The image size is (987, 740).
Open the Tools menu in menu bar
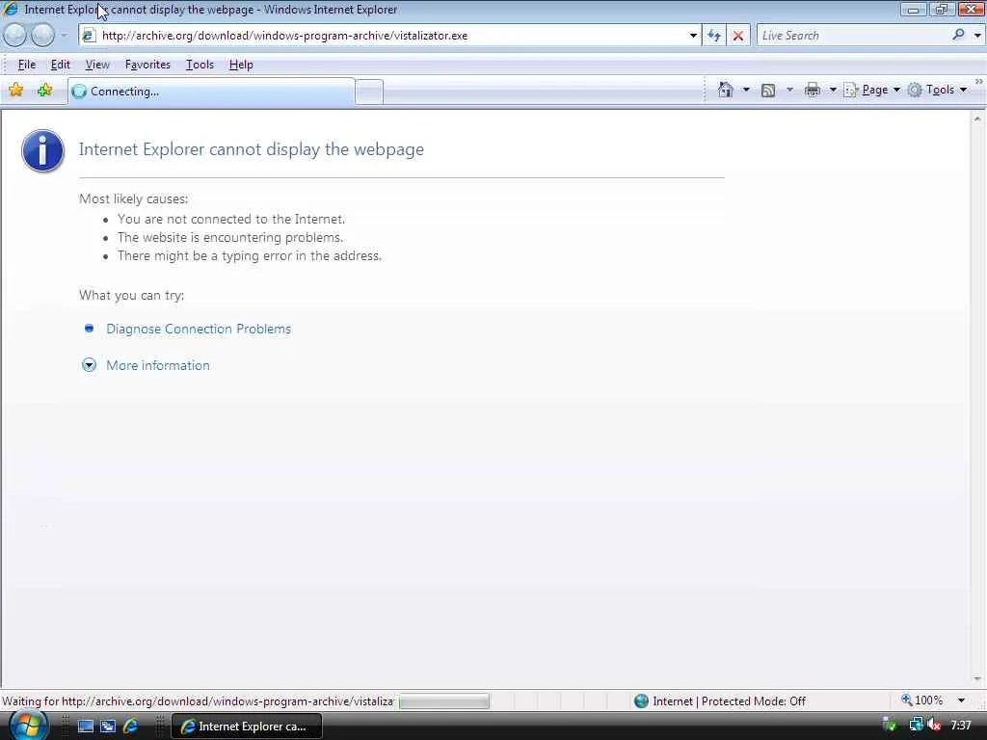[200, 65]
